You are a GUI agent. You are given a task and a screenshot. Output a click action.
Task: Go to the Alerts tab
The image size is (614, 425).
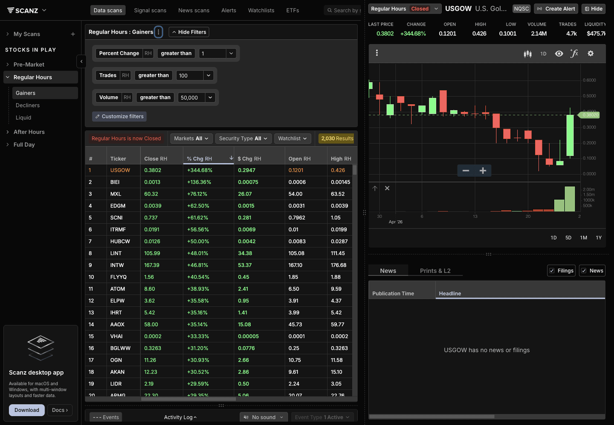click(x=229, y=10)
